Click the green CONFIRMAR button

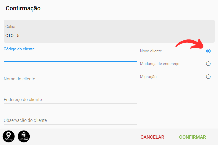193,137
